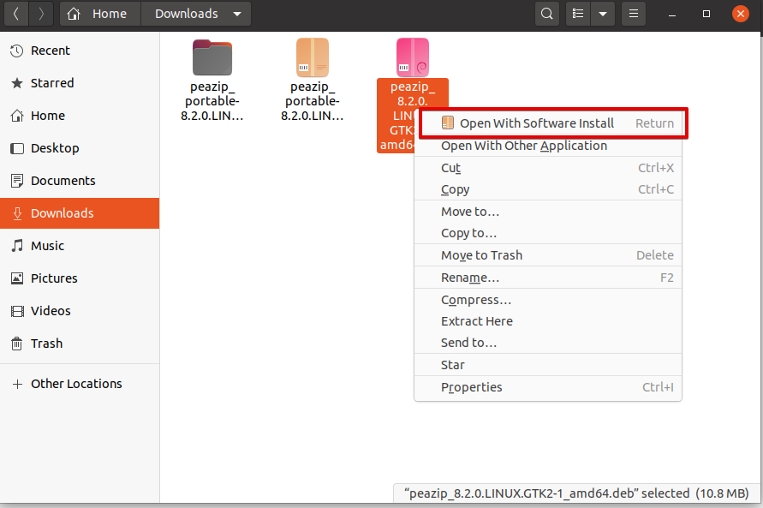Choose Open With Other Application
763x508 pixels.
pyautogui.click(x=548, y=146)
